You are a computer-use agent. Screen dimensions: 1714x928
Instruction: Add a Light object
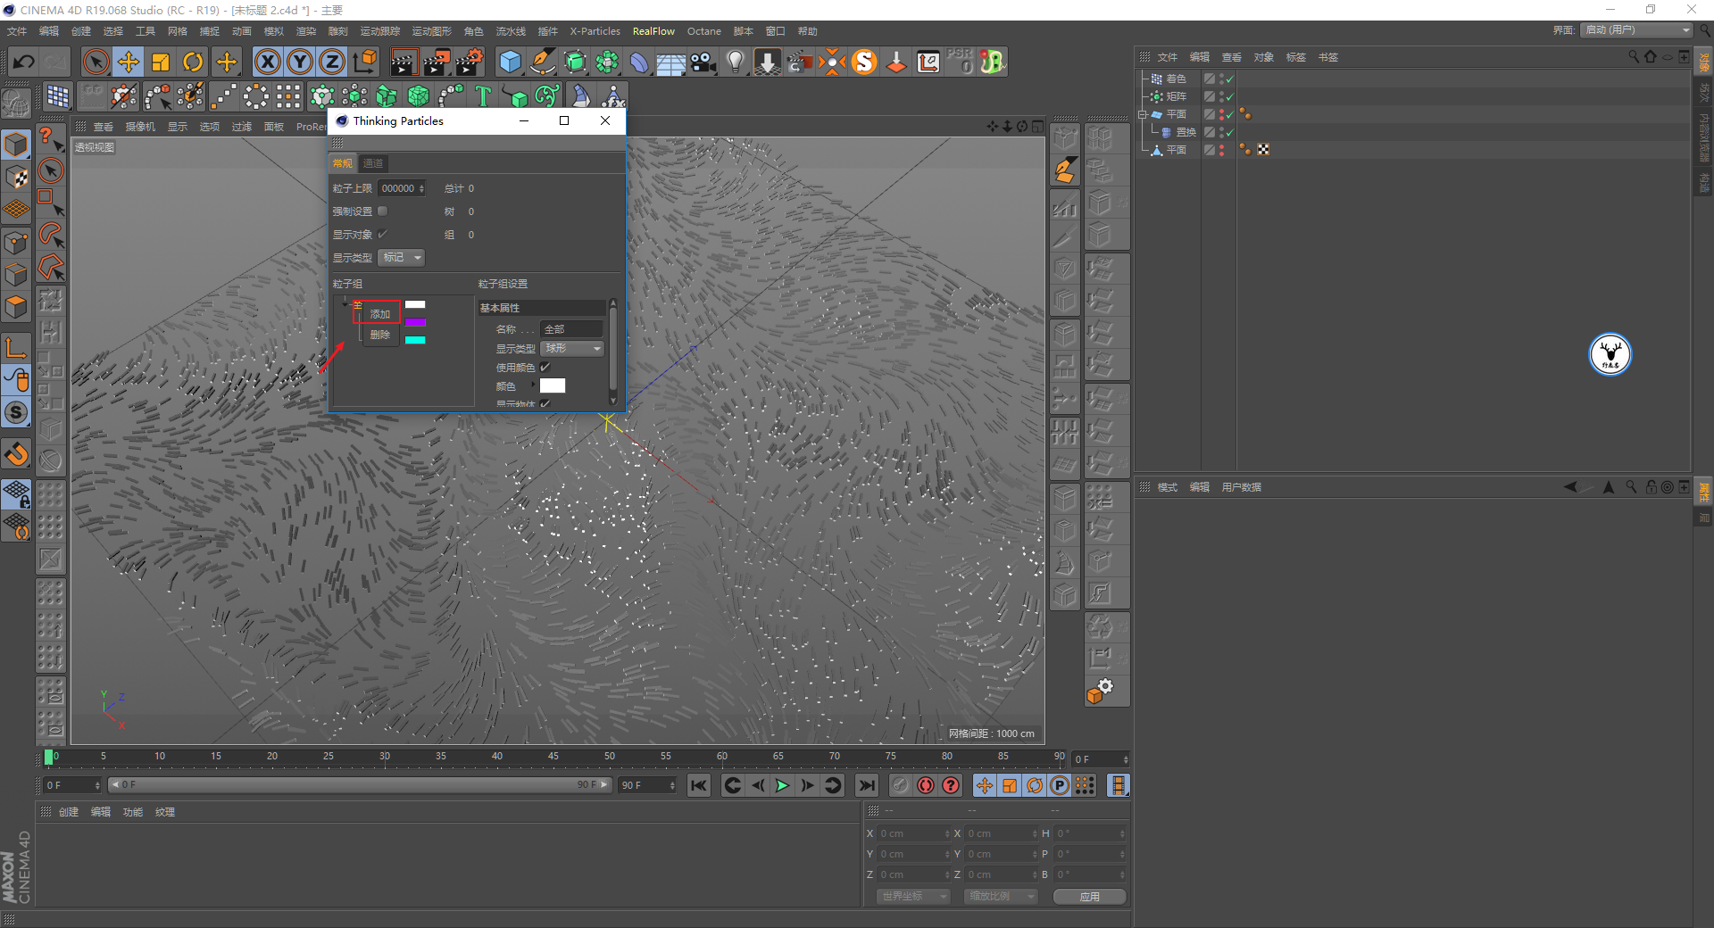(x=736, y=62)
